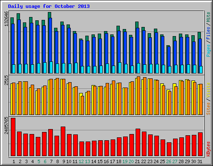Screen dimensions: 213x166
Task: Click the tallest red KBytes bar for day 1
Action: coord(13,137)
